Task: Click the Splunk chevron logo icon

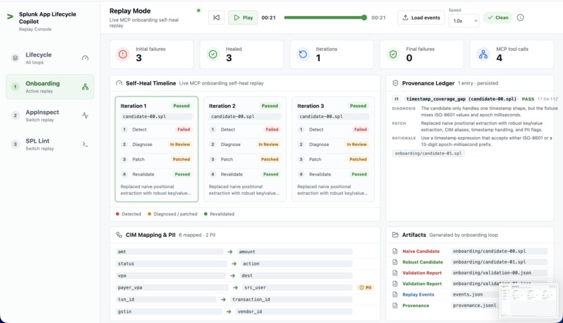Action: coord(10,17)
